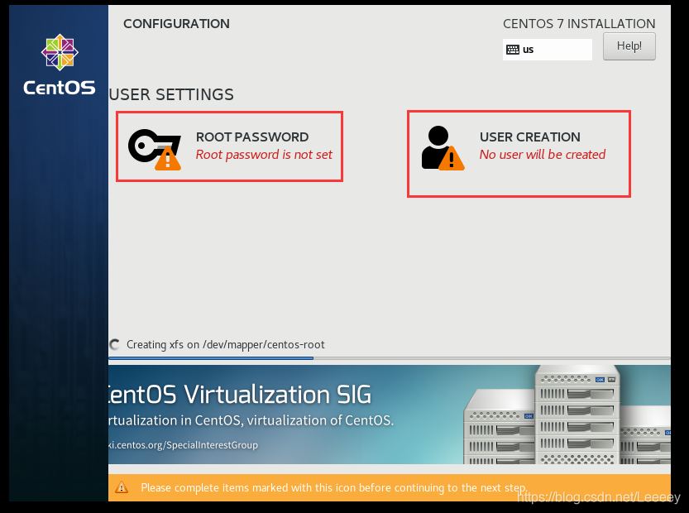Image resolution: width=689 pixels, height=513 pixels.
Task: Click the CentOS wordmark text in sidebar
Action: pos(60,88)
